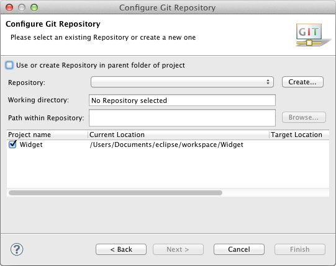Click the red close window button
336x266 pixels.
click(x=9, y=7)
